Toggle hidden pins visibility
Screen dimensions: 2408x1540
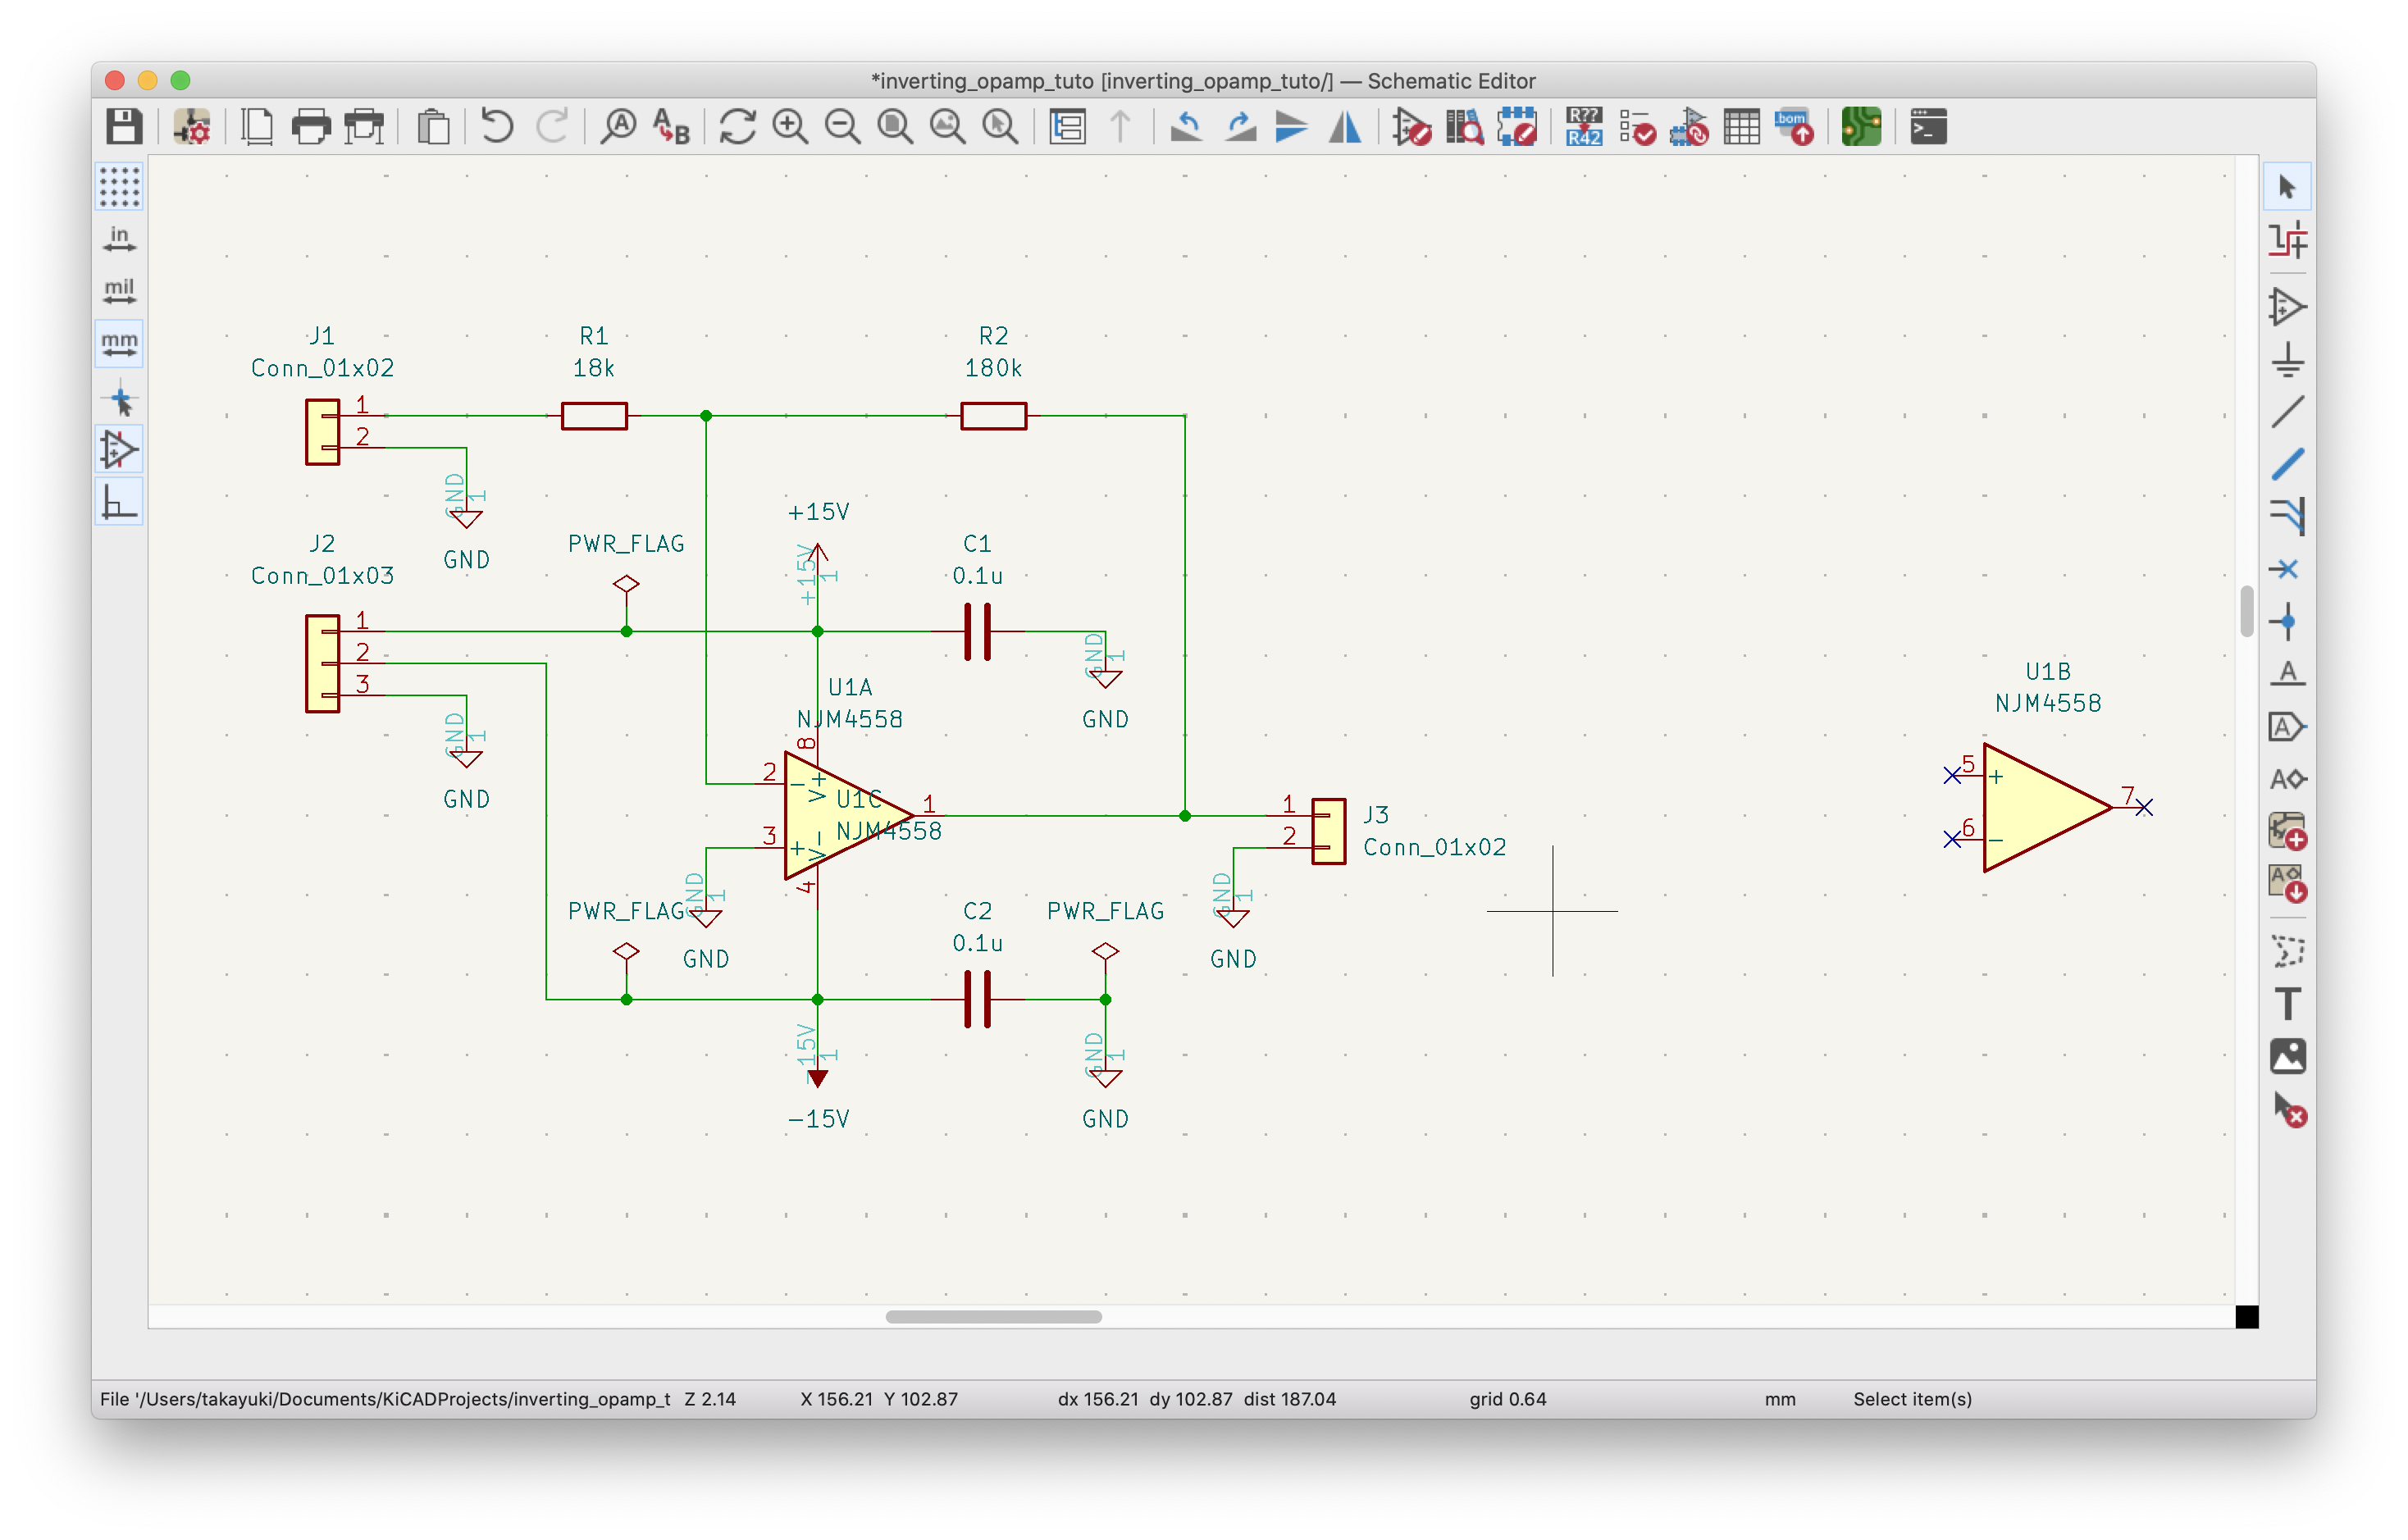[x=119, y=449]
